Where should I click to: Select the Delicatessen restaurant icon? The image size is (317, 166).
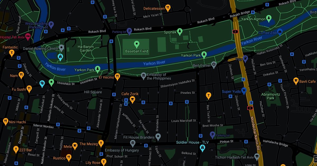pyautogui.click(x=168, y=8)
